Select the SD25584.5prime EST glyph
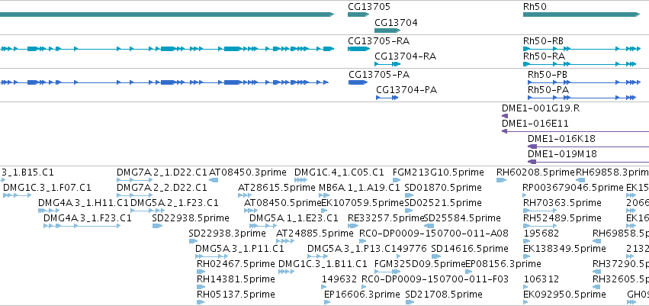Screen dimensions: 649x306 (429, 226)
